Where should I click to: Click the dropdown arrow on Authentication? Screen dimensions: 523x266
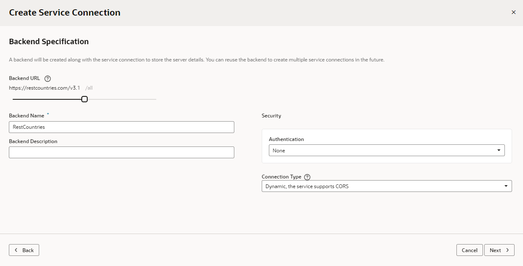click(x=499, y=150)
